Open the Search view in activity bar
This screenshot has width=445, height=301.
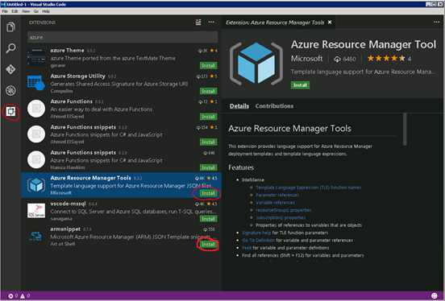click(10, 48)
